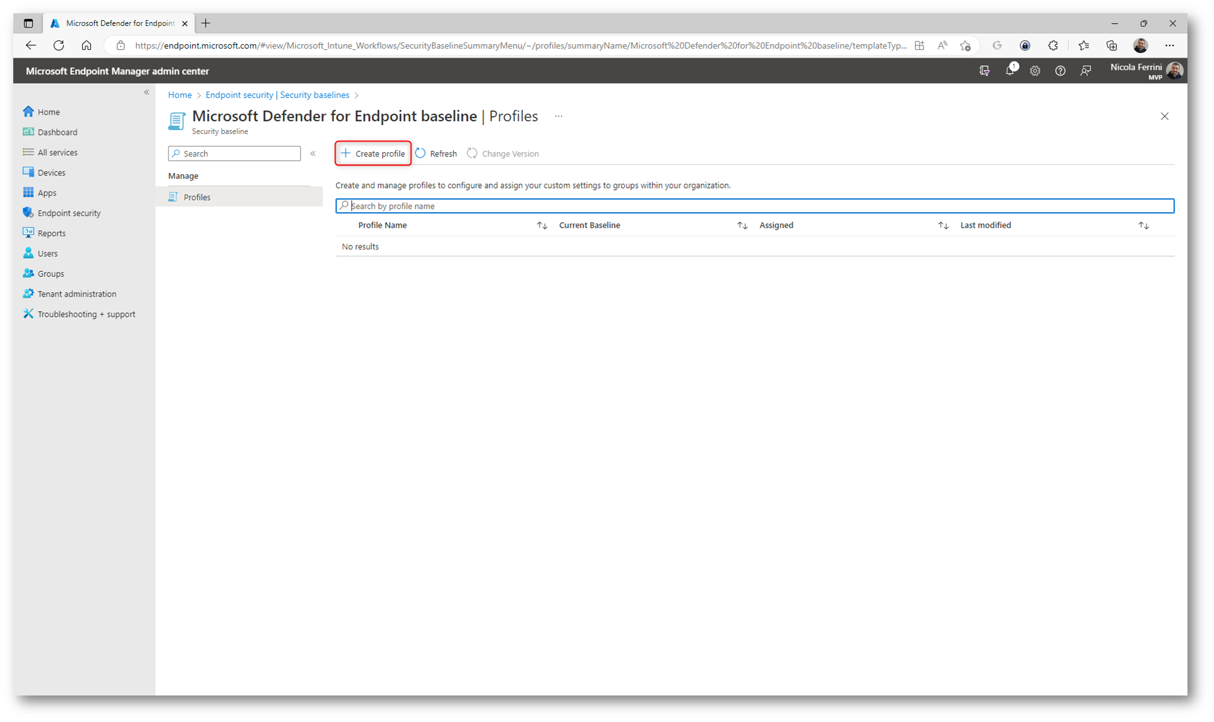The image size is (1214, 722).
Task: Close the Microsoft Defender for Endpoint tab
Action: 184,23
